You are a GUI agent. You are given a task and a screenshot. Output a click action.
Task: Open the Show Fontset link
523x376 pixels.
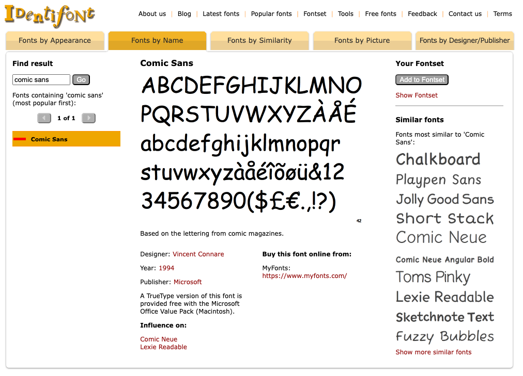[x=417, y=95]
